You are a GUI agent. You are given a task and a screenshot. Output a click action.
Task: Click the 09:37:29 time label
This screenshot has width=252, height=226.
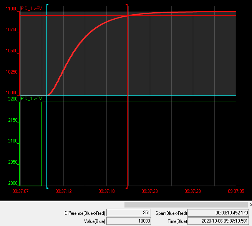click(x=193, y=191)
